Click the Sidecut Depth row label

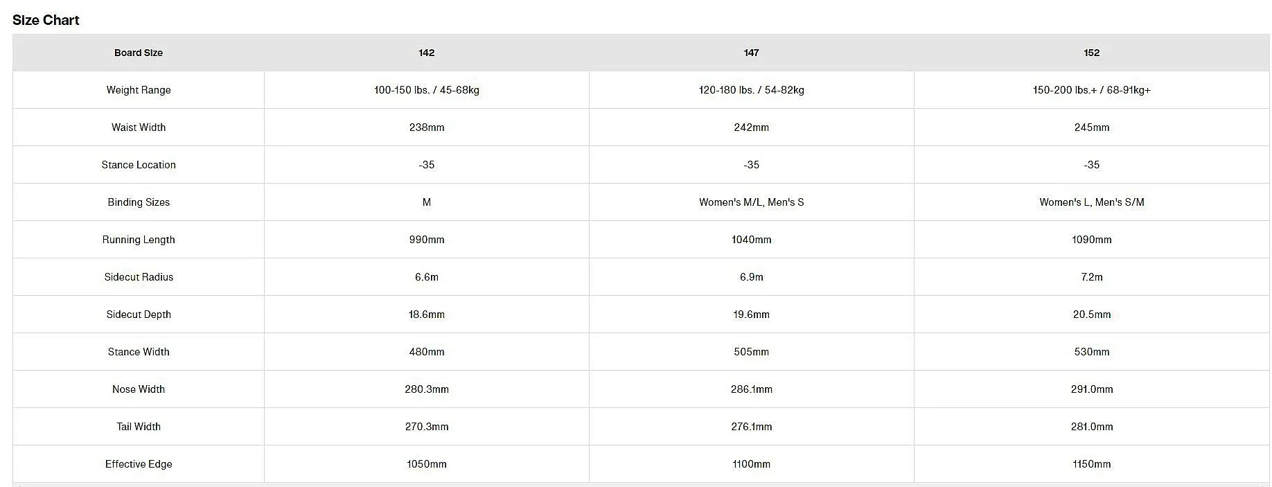point(139,315)
